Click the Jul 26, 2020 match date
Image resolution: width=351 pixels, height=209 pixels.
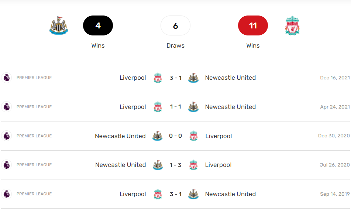pos(334,165)
